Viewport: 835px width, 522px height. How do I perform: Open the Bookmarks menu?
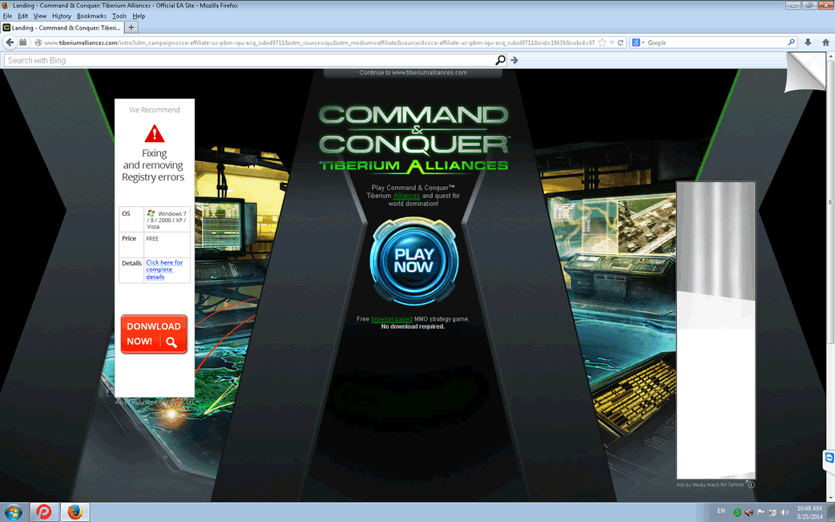pyautogui.click(x=91, y=16)
